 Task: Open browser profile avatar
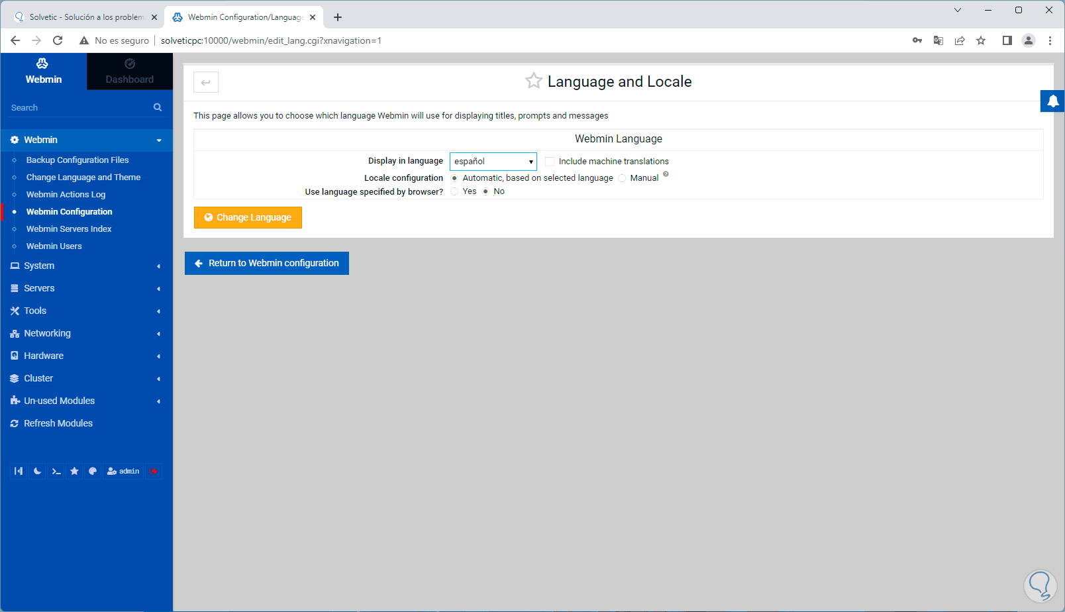tap(1029, 40)
